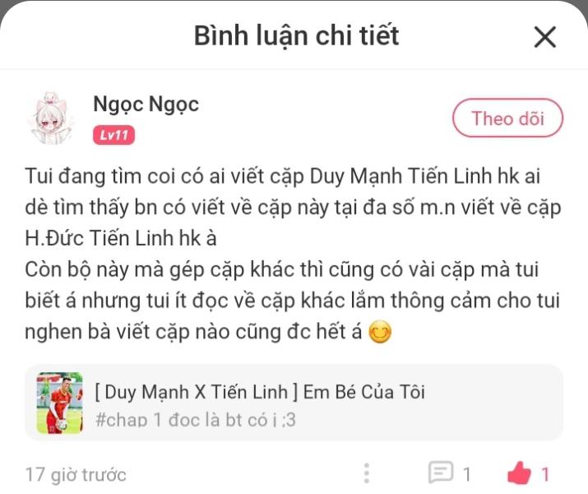The width and height of the screenshot is (588, 494).
Task: Open the Ngọc Ngọc username profile link
Action: [x=146, y=105]
